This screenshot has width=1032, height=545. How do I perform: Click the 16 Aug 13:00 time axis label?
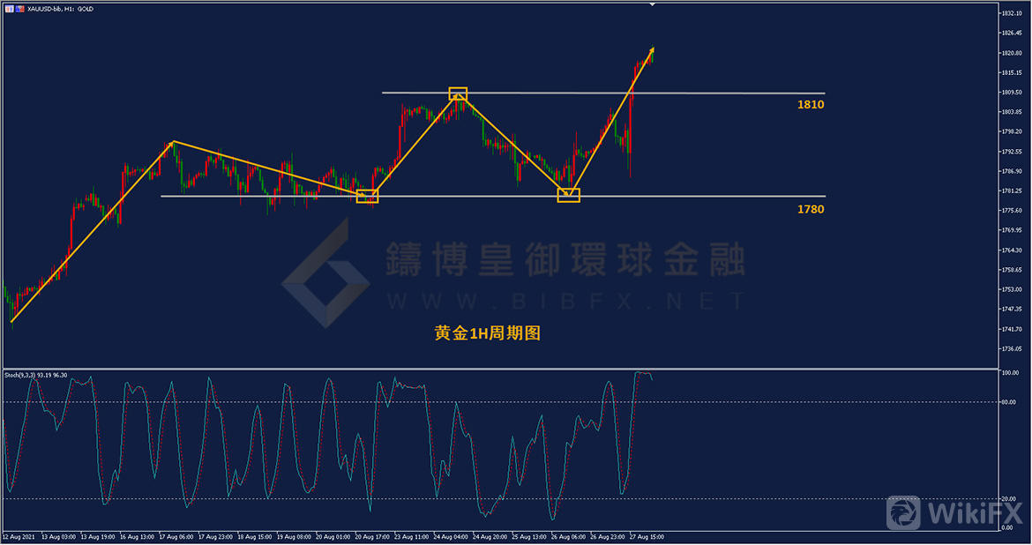click(137, 537)
